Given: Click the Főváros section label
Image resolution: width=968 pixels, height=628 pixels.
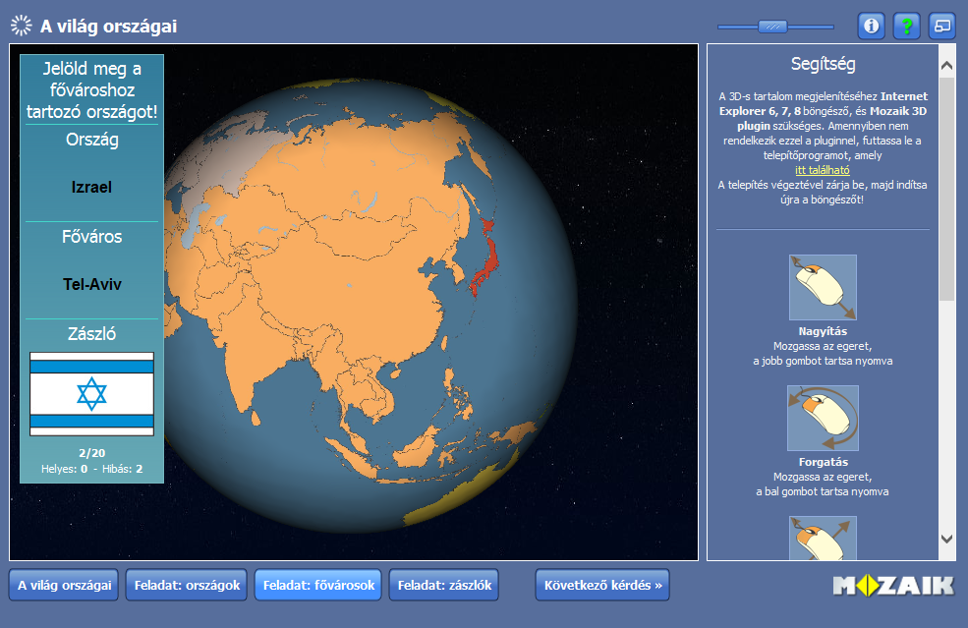Looking at the screenshot, I should [x=92, y=237].
